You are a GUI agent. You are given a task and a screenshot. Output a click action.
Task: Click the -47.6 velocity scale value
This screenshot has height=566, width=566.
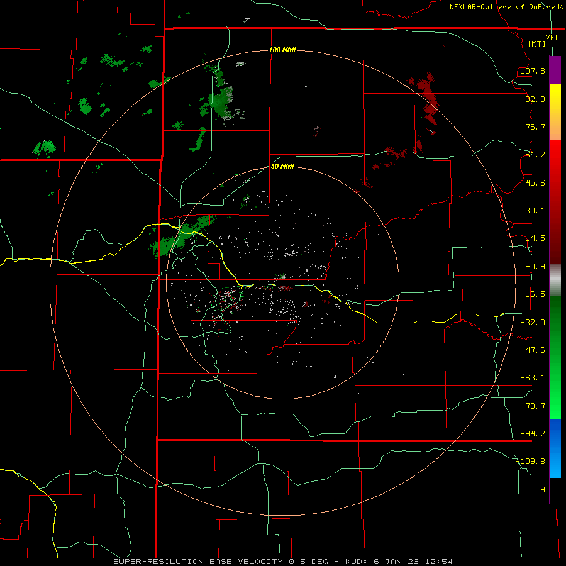click(x=533, y=350)
